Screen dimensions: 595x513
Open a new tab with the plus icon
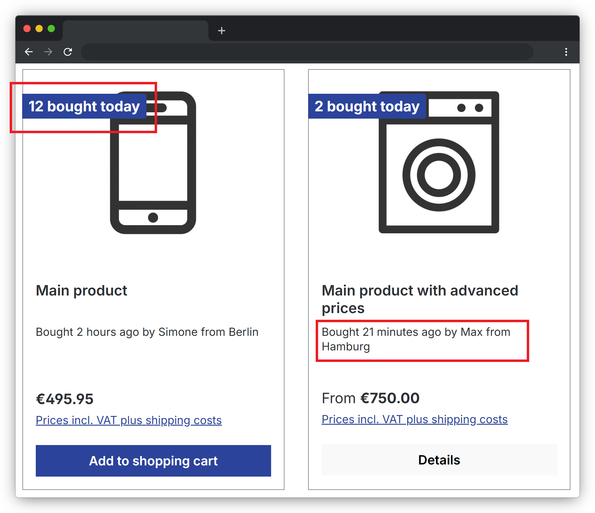tap(222, 31)
